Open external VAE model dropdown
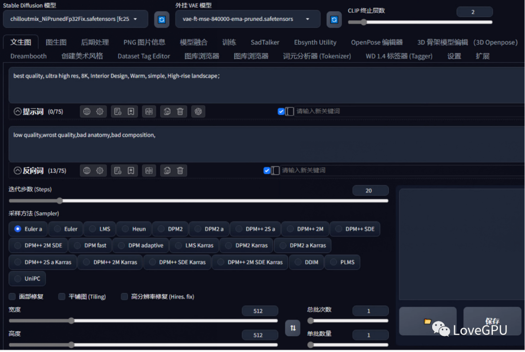The width and height of the screenshot is (525, 352). click(248, 19)
